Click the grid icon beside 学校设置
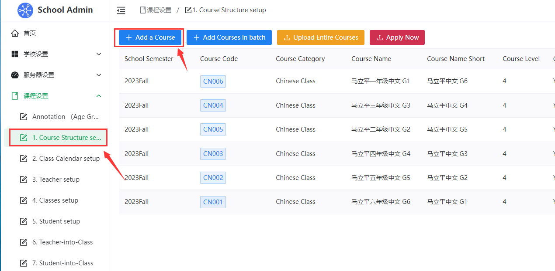This screenshot has width=555, height=271. pos(15,54)
